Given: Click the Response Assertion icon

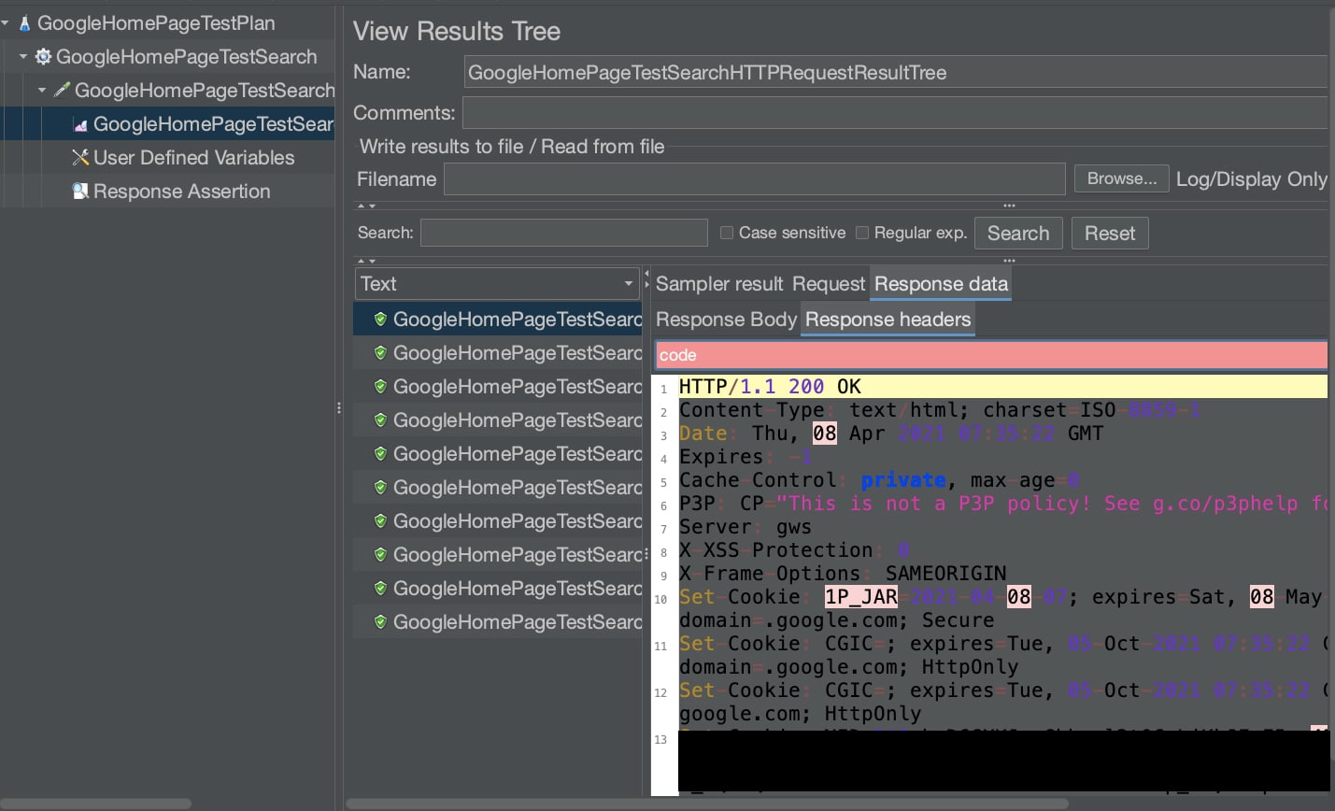Looking at the screenshot, I should click(80, 192).
